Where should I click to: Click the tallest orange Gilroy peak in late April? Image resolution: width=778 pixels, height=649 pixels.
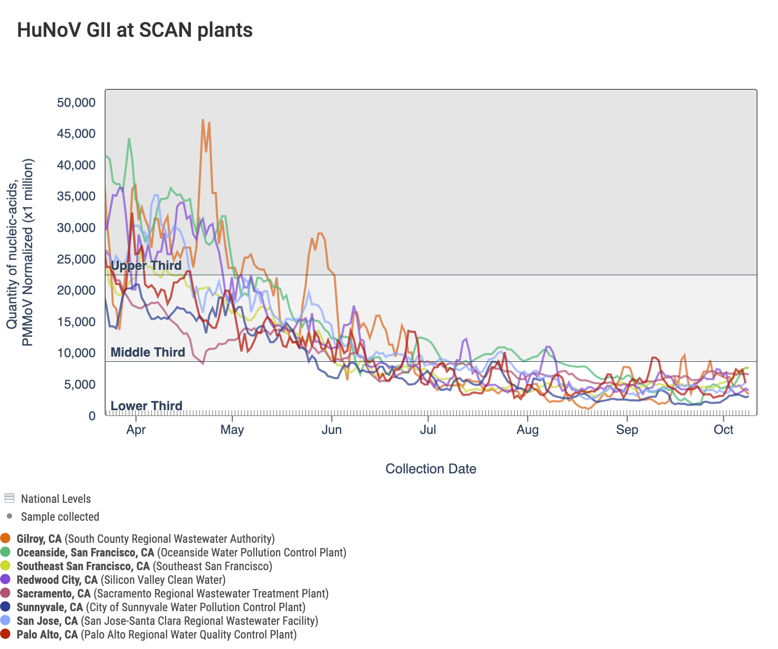coord(203,120)
